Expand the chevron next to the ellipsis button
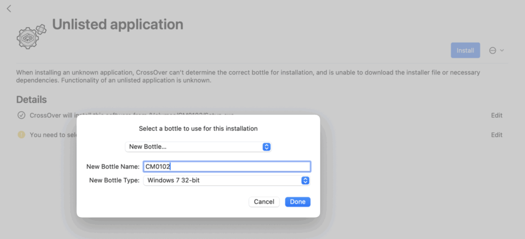The height and width of the screenshot is (239, 525). coord(502,50)
